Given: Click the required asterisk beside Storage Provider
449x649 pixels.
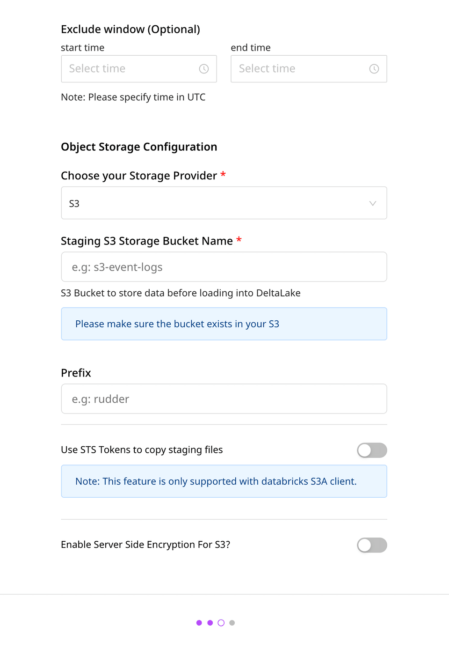Looking at the screenshot, I should pos(223,175).
